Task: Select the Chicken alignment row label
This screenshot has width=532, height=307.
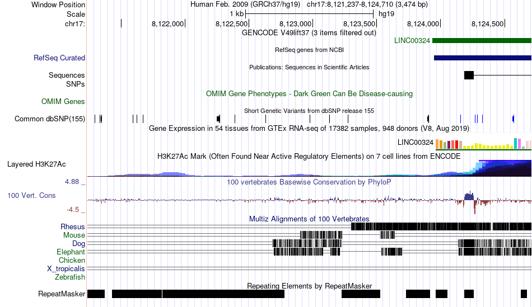Action: click(x=72, y=260)
